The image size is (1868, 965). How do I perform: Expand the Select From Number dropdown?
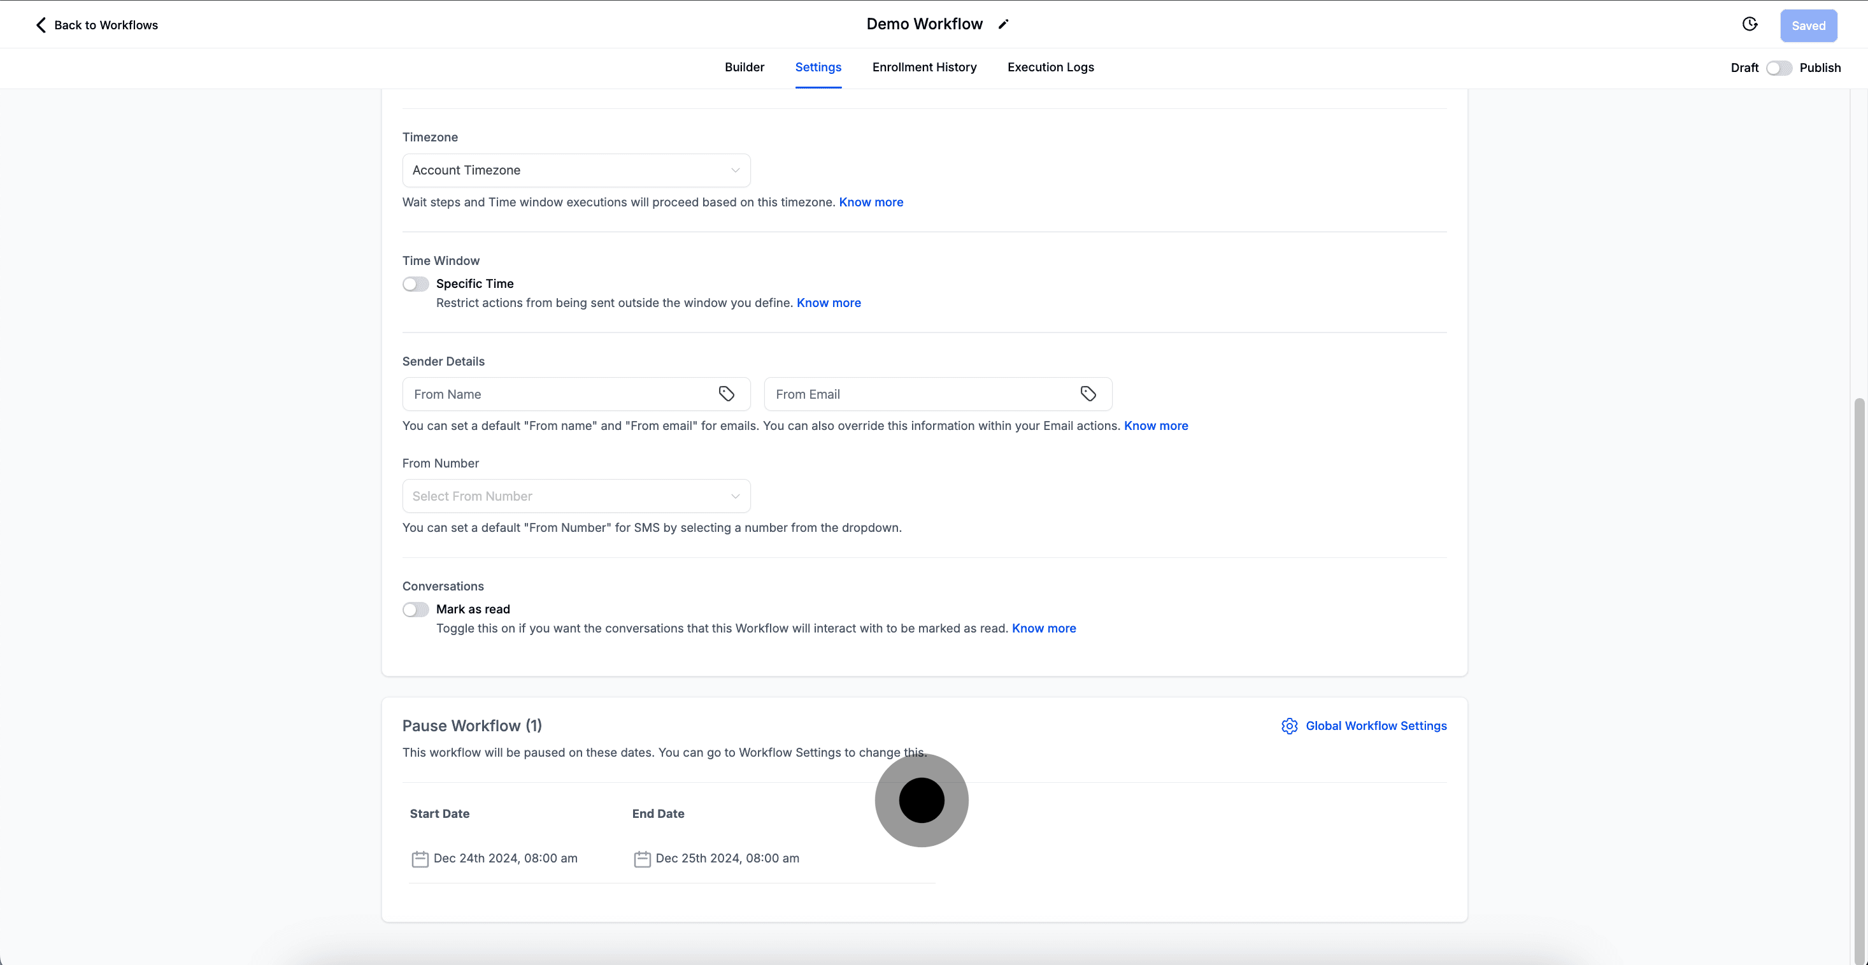pyautogui.click(x=576, y=497)
